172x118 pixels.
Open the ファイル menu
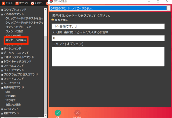tap(7, 3)
